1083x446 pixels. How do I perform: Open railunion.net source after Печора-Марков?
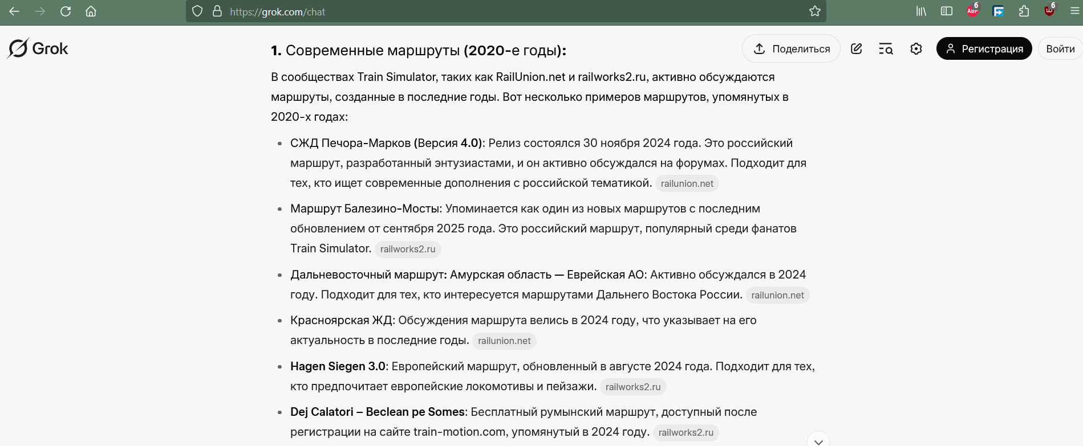click(687, 183)
